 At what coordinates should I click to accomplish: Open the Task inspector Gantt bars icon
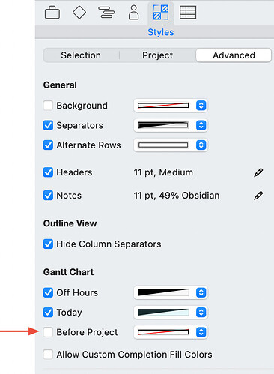[106, 12]
